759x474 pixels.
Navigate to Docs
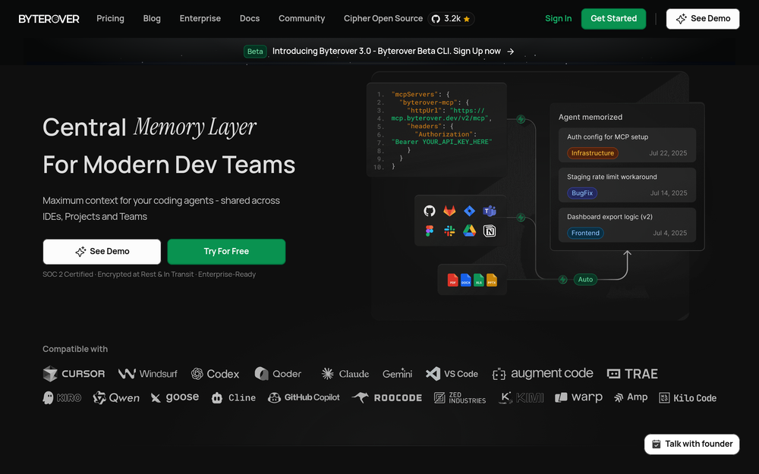pyautogui.click(x=250, y=18)
